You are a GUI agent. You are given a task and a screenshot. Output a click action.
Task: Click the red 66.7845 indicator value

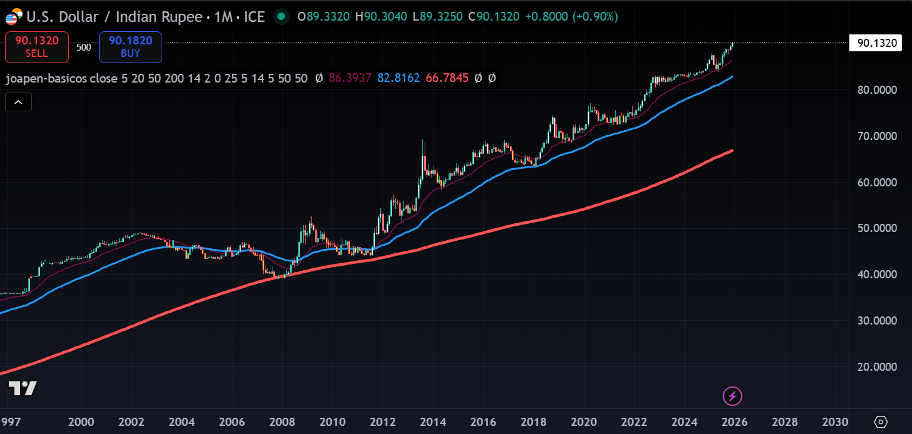(x=447, y=78)
